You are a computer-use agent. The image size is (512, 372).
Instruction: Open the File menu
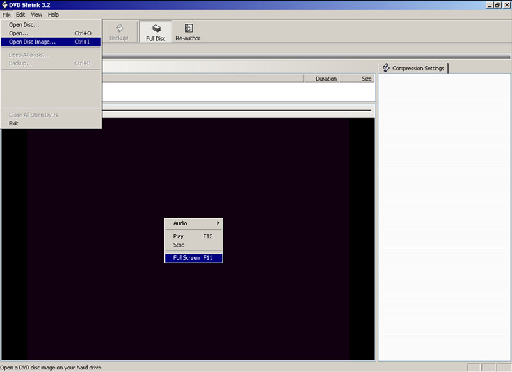click(x=6, y=15)
